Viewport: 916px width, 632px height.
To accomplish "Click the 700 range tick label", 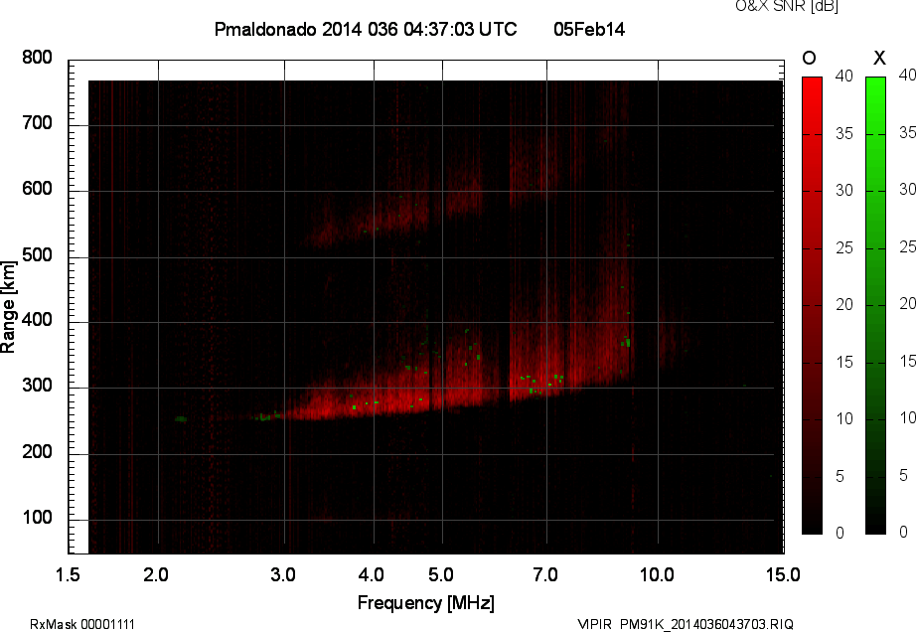I will (37, 123).
